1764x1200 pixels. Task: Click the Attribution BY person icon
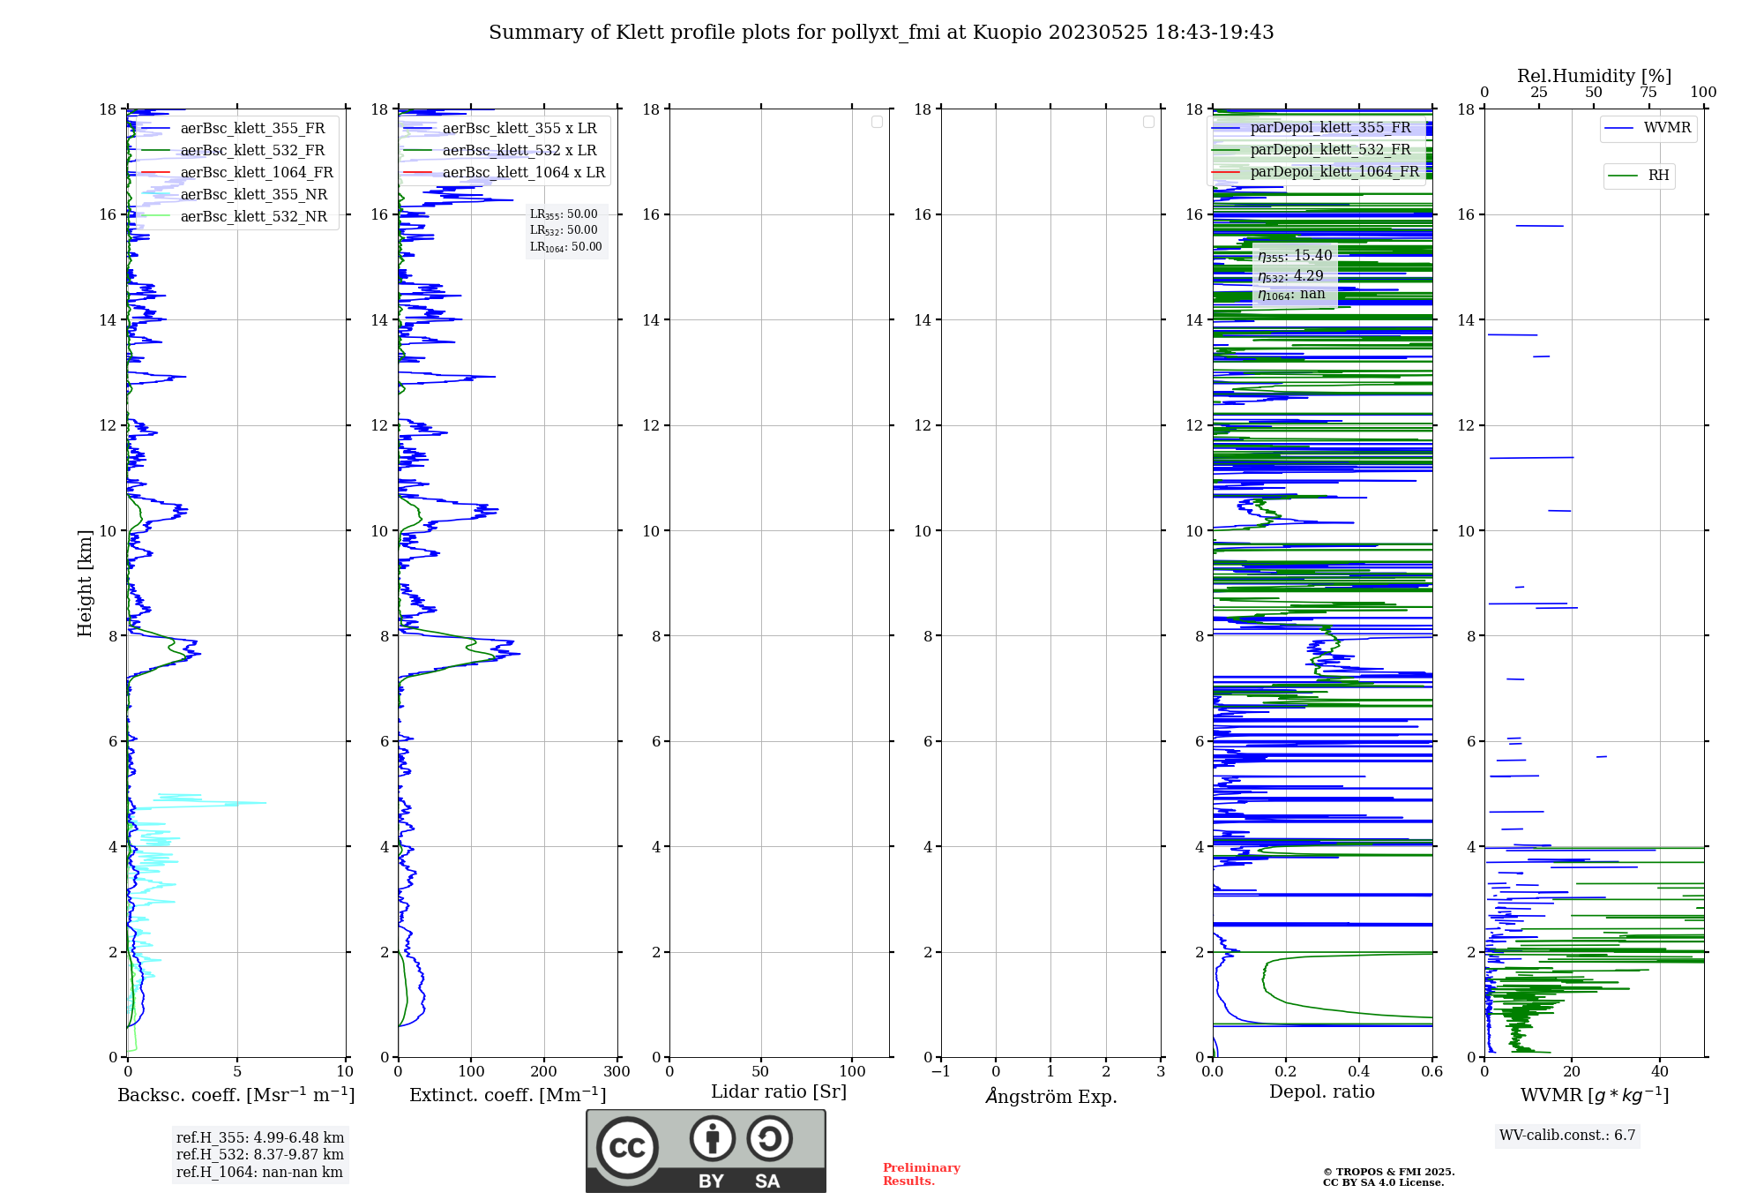(713, 1138)
